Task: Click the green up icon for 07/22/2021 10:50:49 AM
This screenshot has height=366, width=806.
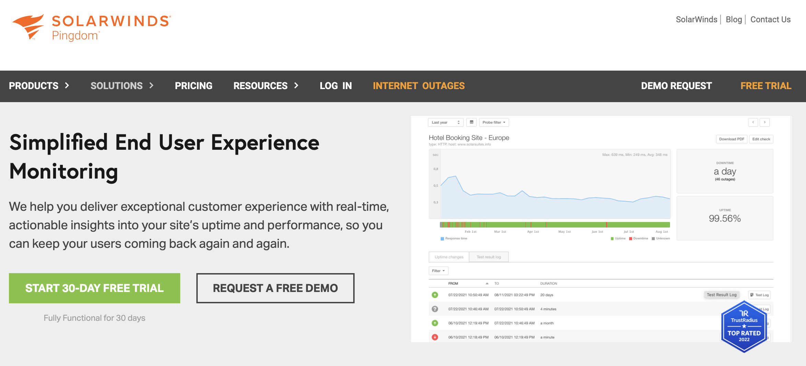Action: coord(435,295)
